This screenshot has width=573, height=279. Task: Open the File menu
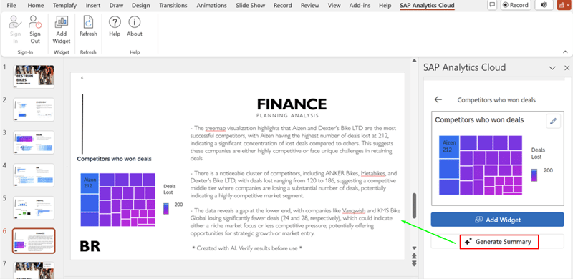pos(11,6)
